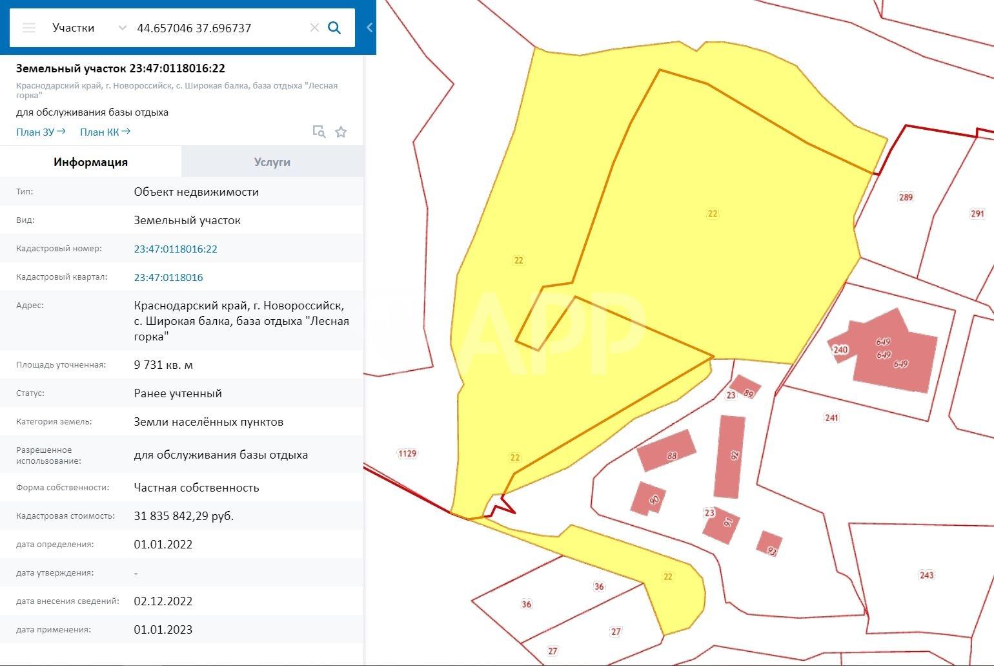The height and width of the screenshot is (666, 994).
Task: Select parcel 243 on the map
Action: tap(926, 575)
